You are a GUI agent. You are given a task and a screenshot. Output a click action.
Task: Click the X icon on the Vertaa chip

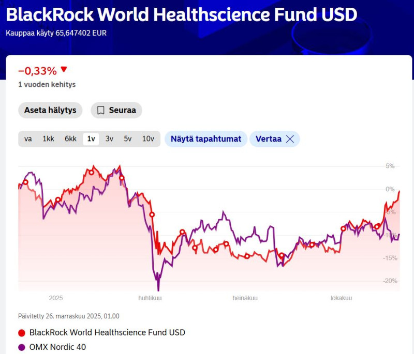pos(290,138)
